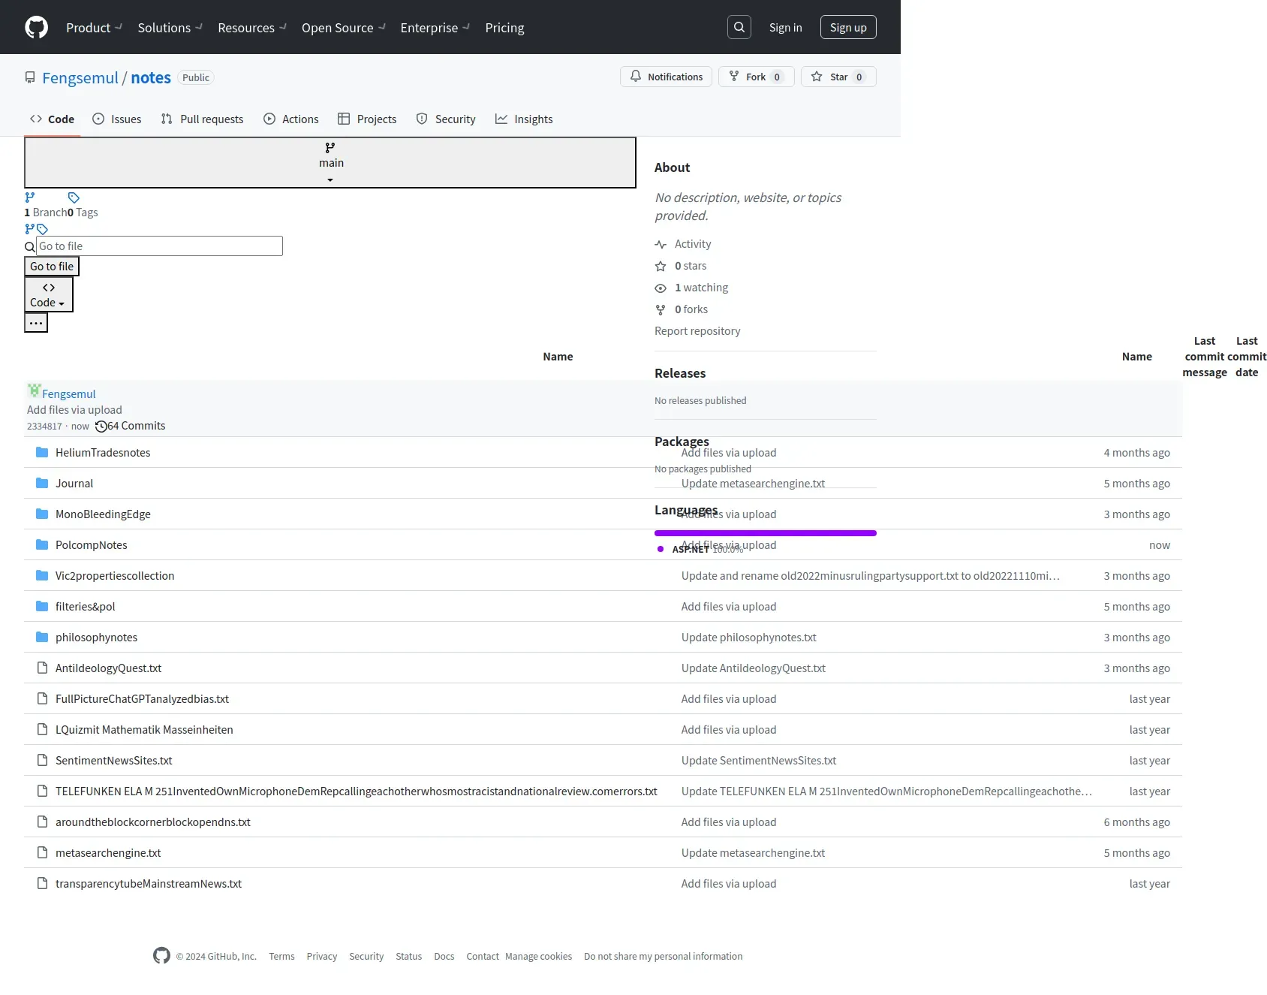Click the PolcompNotes folder icon

(x=42, y=544)
